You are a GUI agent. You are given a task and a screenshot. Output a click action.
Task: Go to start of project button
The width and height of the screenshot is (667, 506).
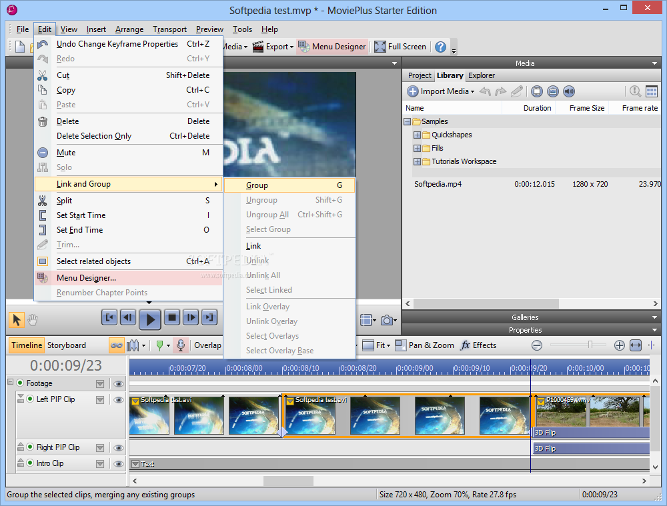(109, 317)
